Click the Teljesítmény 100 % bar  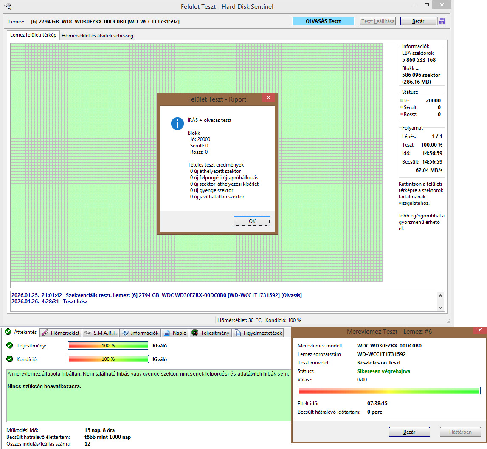click(108, 345)
